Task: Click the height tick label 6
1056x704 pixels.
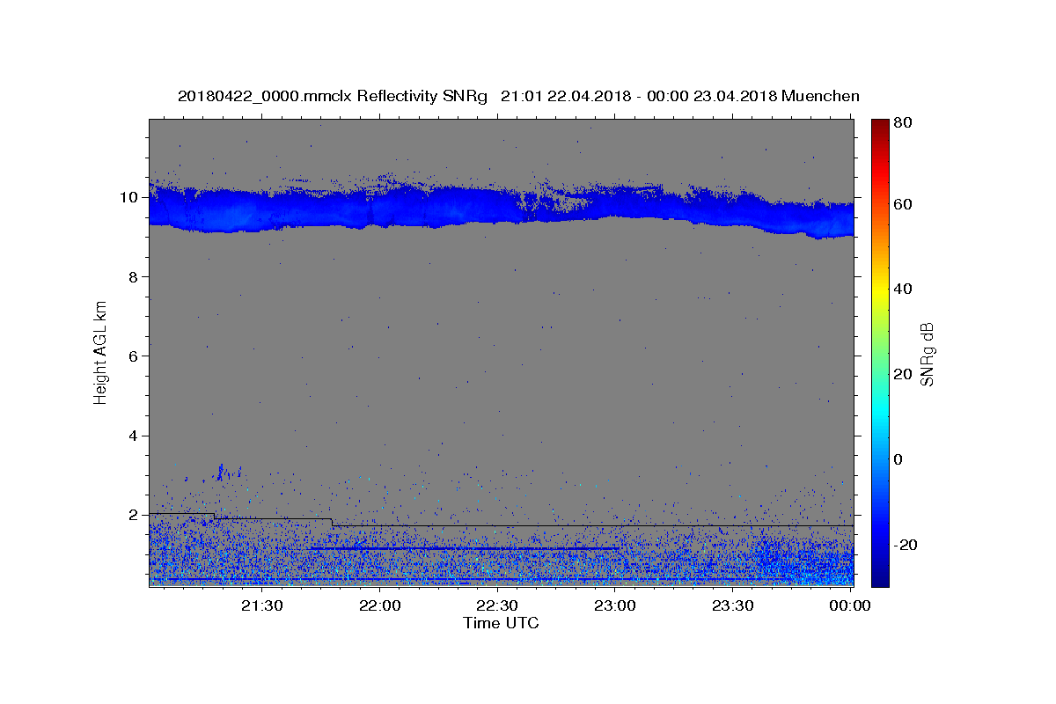Action: [135, 356]
